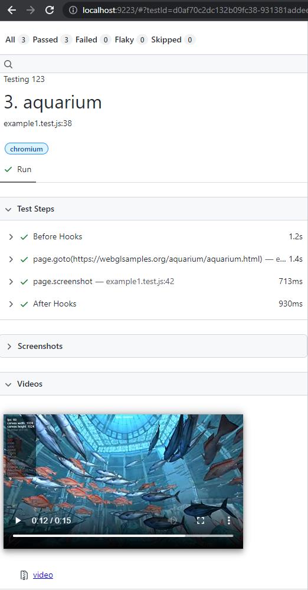Click the Before Hooks passed checkmark icon
This screenshot has height=590, width=308.
coord(24,237)
